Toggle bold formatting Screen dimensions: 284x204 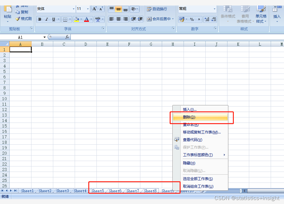pos(40,19)
